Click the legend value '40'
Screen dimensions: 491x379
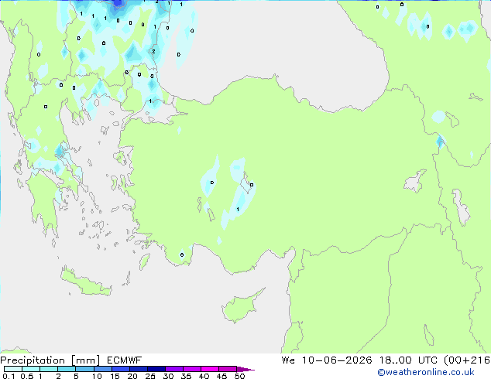(204, 376)
